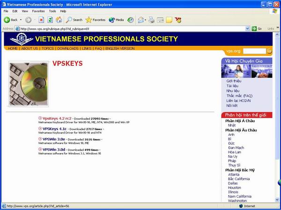Open the VPSKeys 4.1c download link
Viewport: 281px width, 210px height.
tap(55, 129)
